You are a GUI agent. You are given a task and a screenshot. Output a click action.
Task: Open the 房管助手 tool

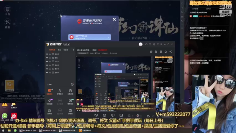pyautogui.click(x=60, y=92)
